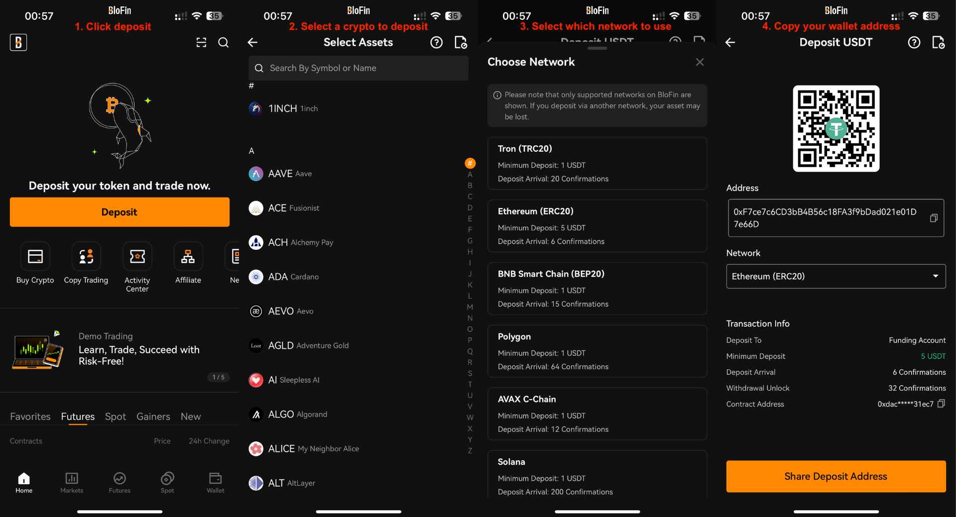This screenshot has height=517, width=956.
Task: Tap the orange Deposit button
Action: click(119, 212)
